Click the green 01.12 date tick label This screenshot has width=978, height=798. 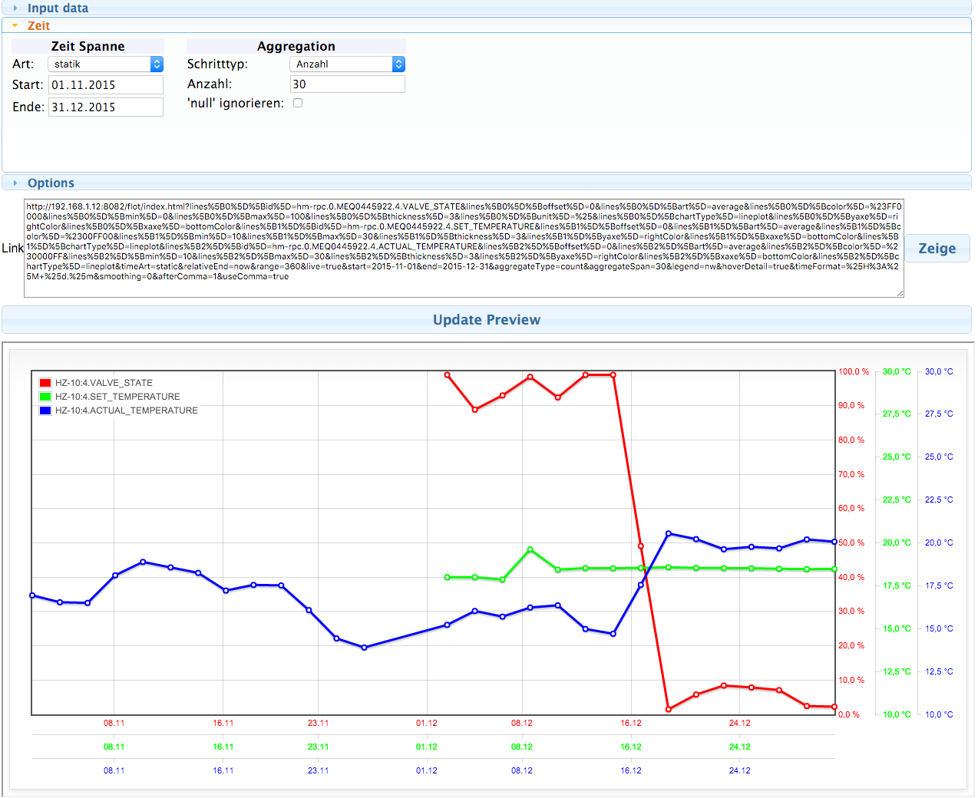click(x=427, y=747)
